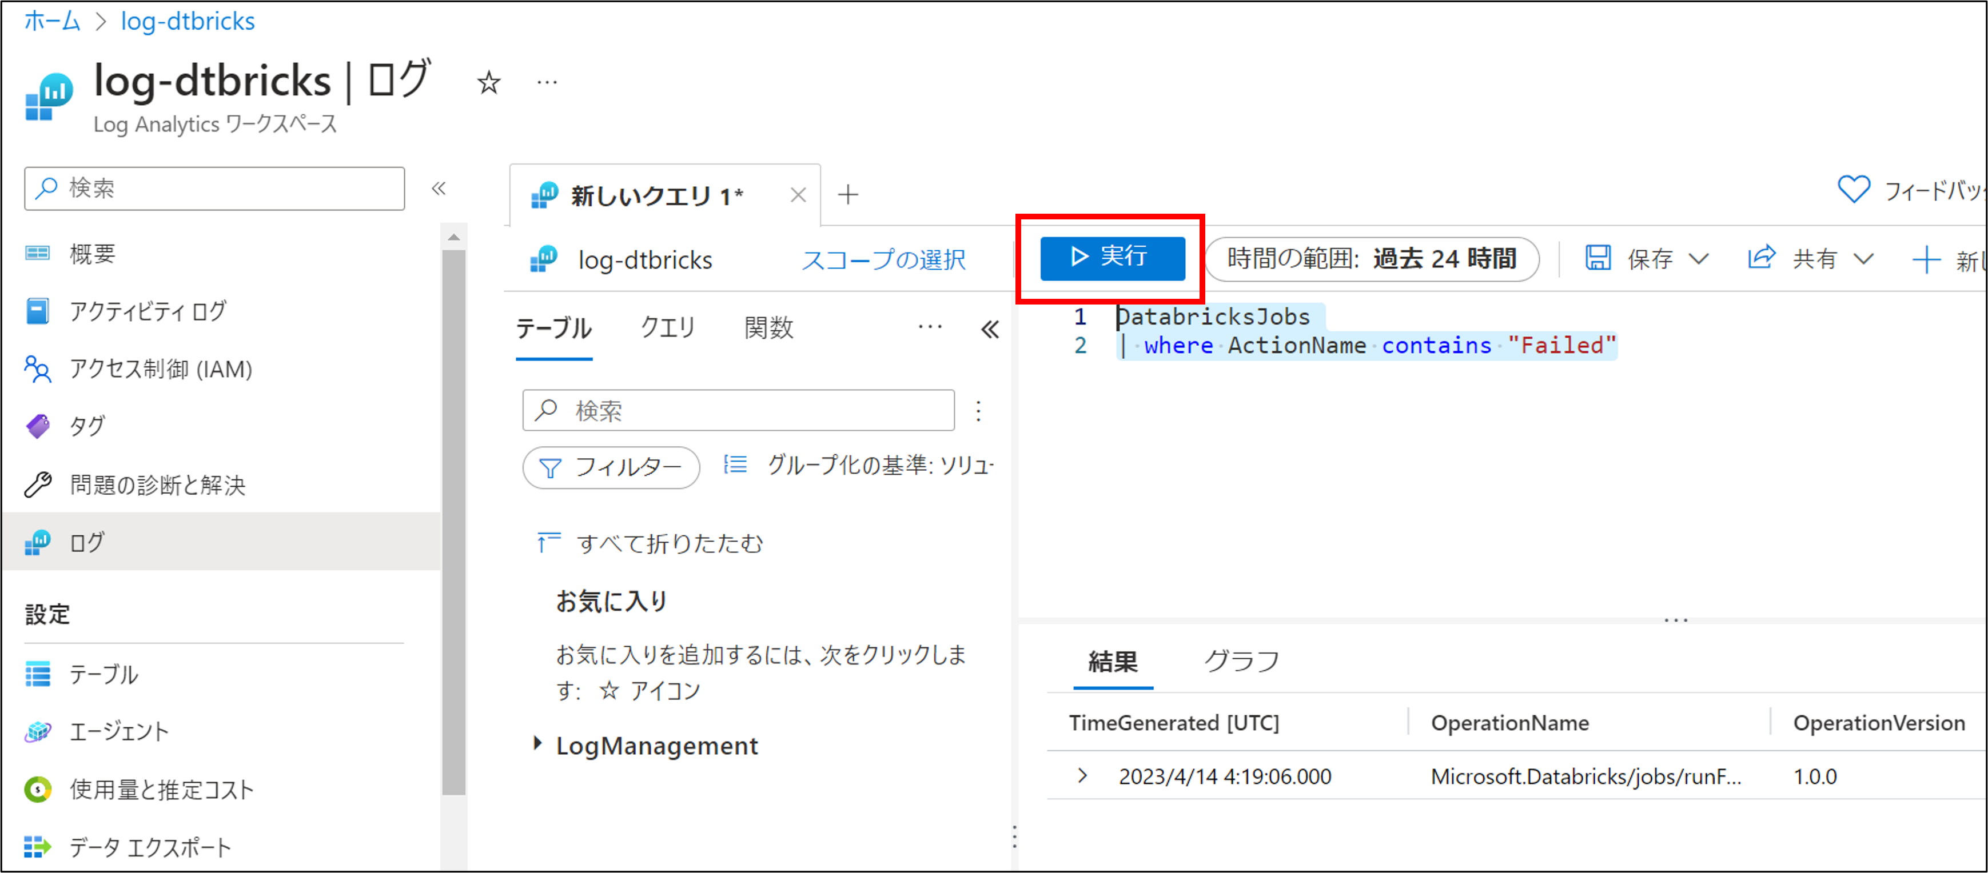The height and width of the screenshot is (873, 1988).
Task: Collapse the left navigation with double chevron
Action: coord(439,188)
